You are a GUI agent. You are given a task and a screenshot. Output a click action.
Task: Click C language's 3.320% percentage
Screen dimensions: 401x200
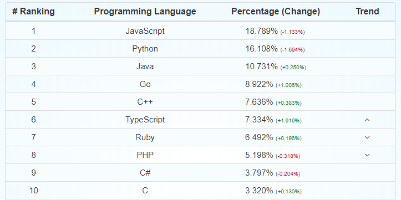click(x=259, y=191)
